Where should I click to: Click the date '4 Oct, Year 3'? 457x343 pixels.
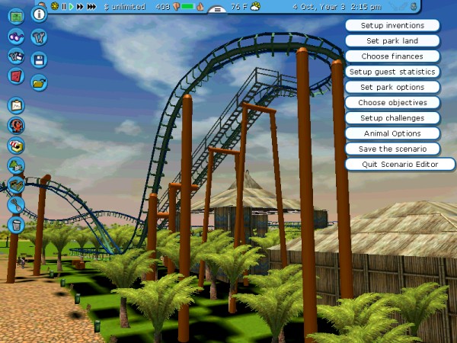[x=319, y=6]
